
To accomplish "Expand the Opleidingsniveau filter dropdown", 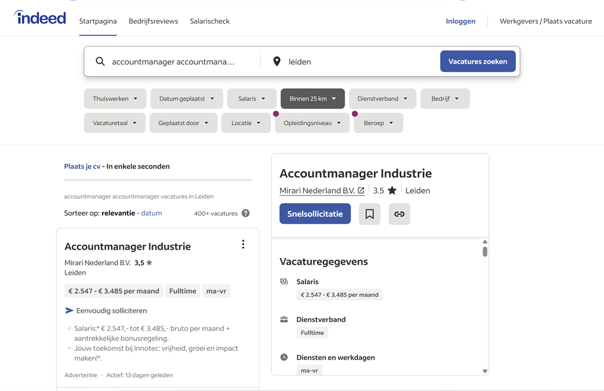I will pos(313,123).
